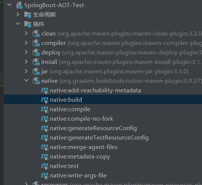Image resolution: width=202 pixels, height=185 pixels.
Task: Select the clean maven-clean-plugin row
Action: click(103, 34)
